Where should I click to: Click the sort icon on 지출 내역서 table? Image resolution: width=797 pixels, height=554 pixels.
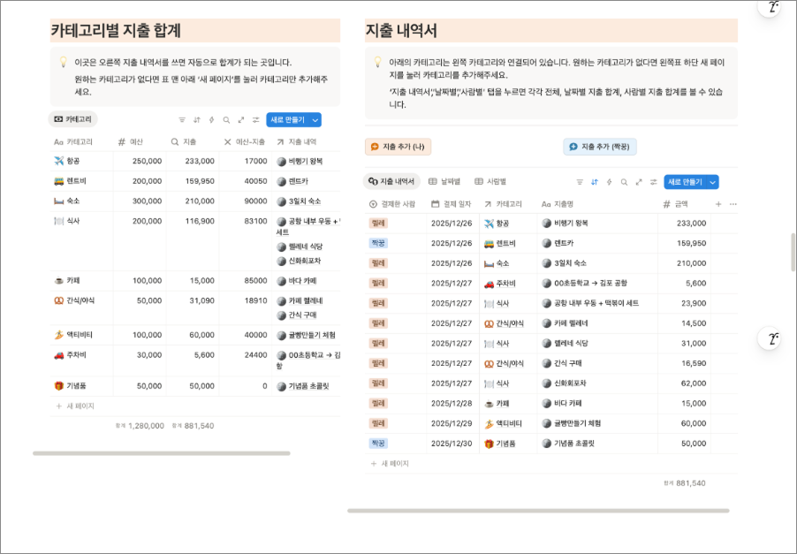595,180
